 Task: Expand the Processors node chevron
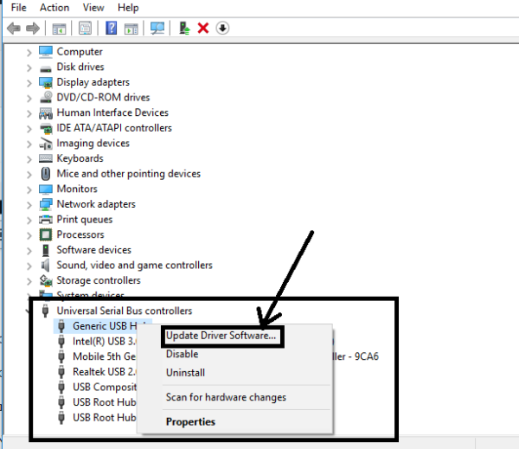click(29, 236)
